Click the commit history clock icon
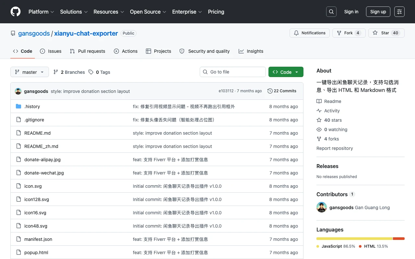This screenshot has height=259, width=415. pyautogui.click(x=270, y=91)
